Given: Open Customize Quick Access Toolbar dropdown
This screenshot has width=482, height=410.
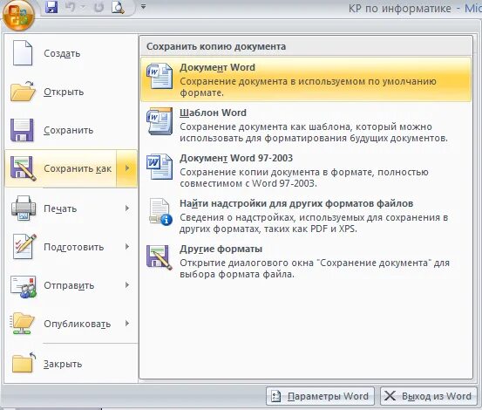Looking at the screenshot, I should pyautogui.click(x=143, y=6).
